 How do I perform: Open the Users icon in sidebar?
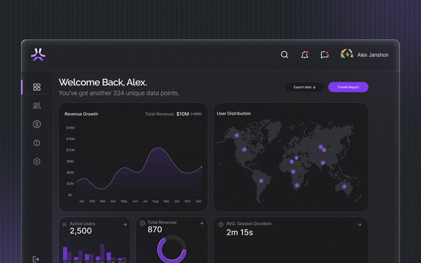pos(37,106)
